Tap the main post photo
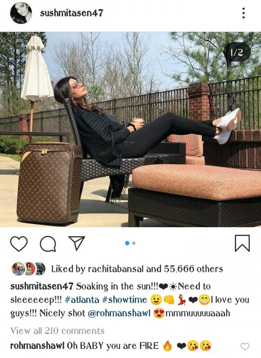This screenshot has width=261, height=358. 130,129
